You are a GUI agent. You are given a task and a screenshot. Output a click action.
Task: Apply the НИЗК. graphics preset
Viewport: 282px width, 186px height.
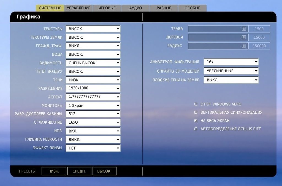click(x=54, y=171)
